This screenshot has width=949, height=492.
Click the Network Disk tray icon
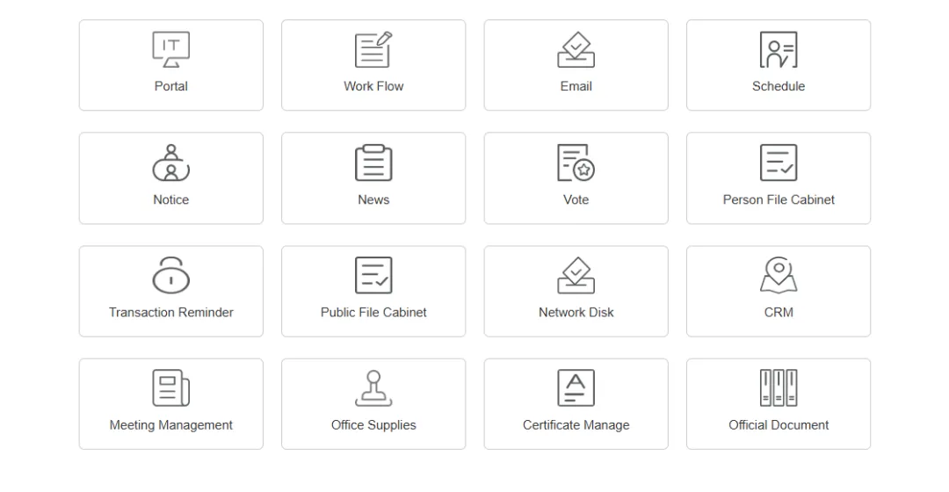click(576, 275)
